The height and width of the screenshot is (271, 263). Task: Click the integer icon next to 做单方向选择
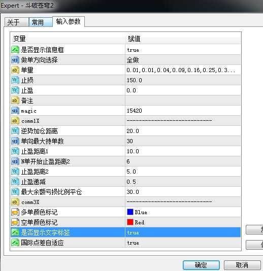pyautogui.click(x=15, y=60)
